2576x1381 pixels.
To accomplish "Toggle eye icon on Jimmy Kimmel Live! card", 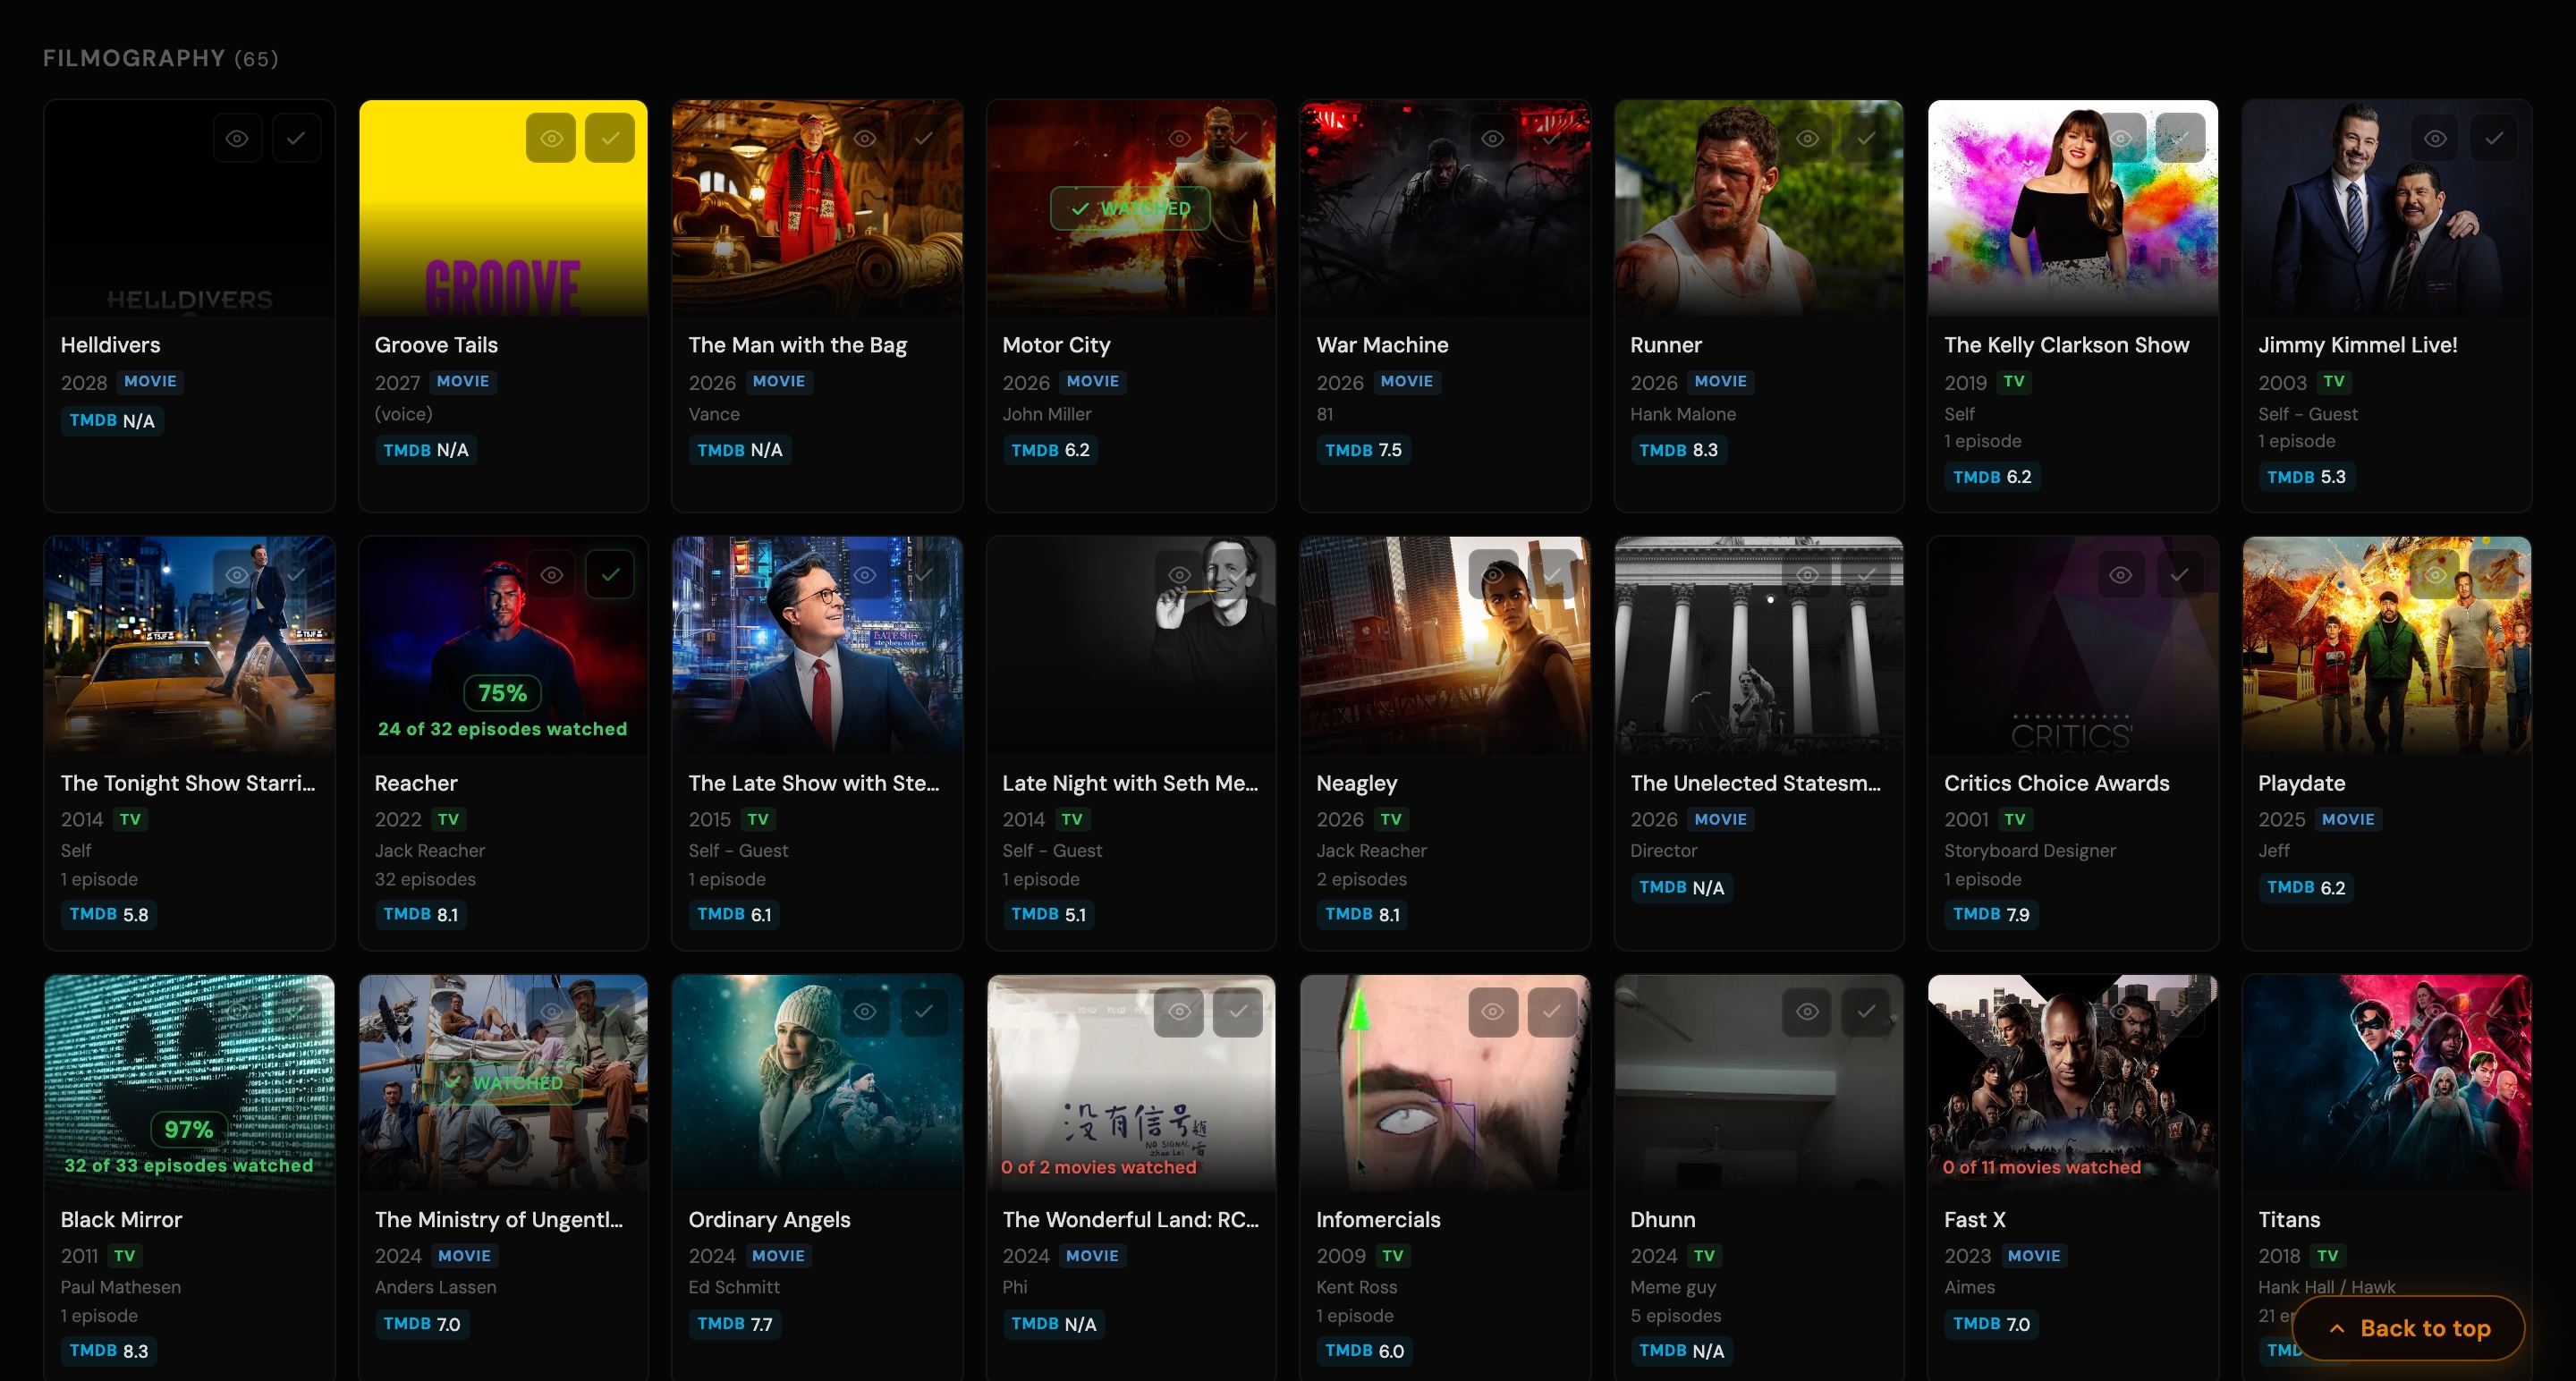I will tap(2435, 138).
